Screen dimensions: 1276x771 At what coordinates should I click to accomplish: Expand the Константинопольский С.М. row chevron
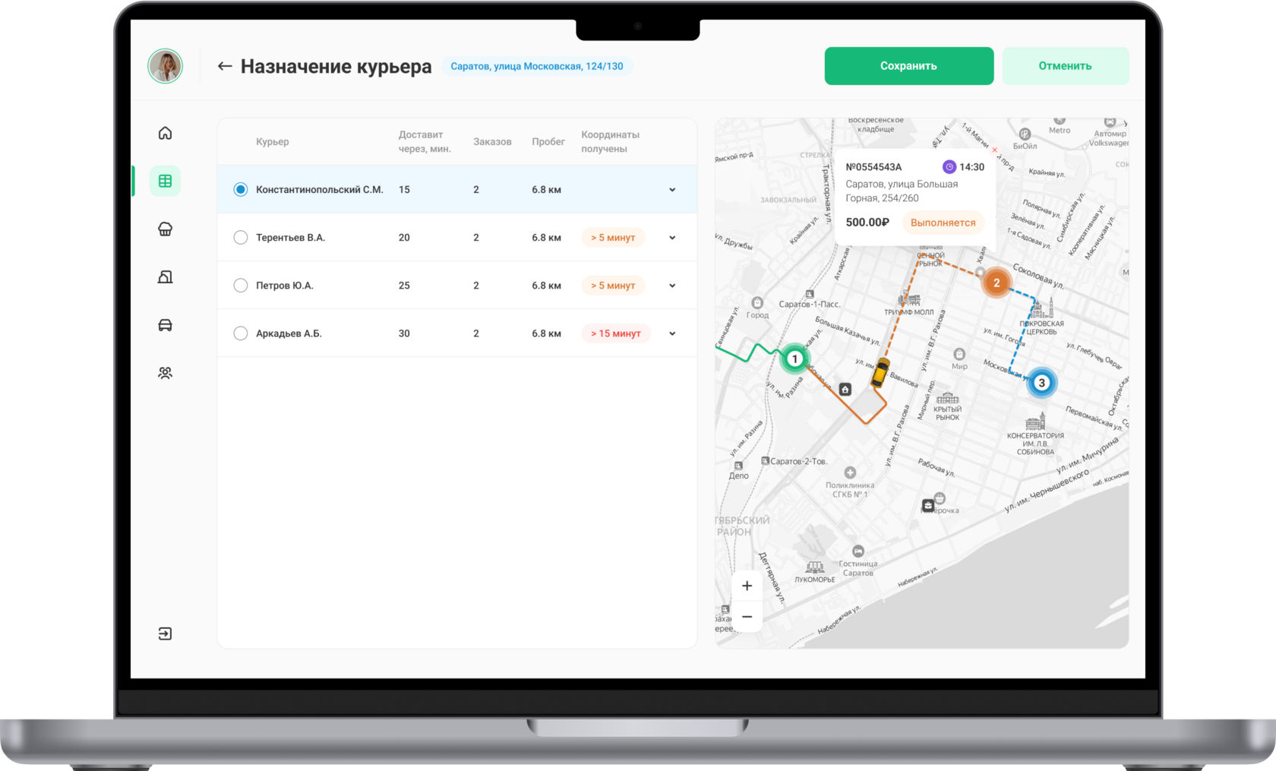[x=672, y=190]
